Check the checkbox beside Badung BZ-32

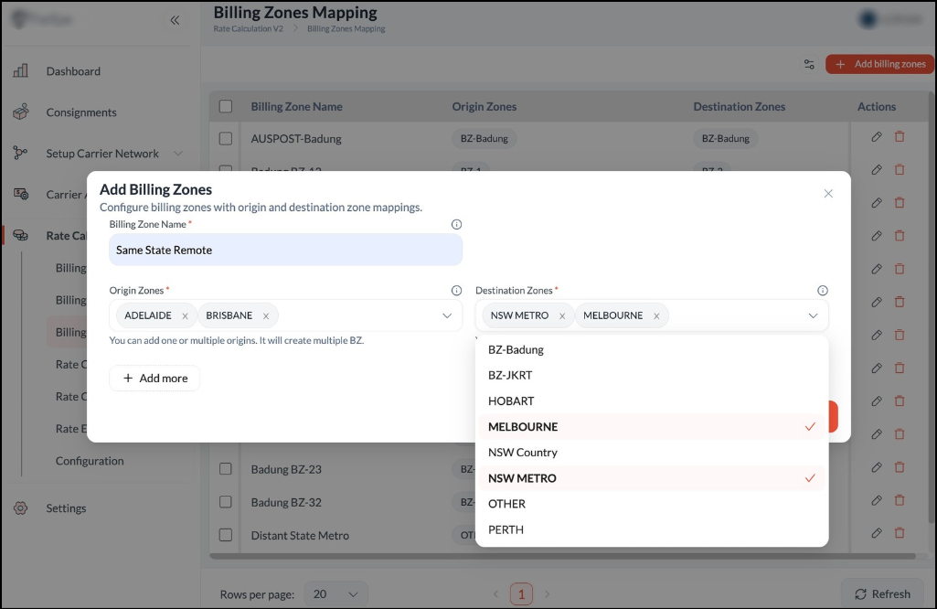[x=225, y=502]
